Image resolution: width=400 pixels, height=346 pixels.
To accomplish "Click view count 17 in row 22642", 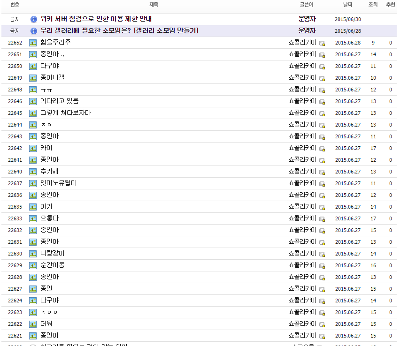I will click(x=373, y=148).
